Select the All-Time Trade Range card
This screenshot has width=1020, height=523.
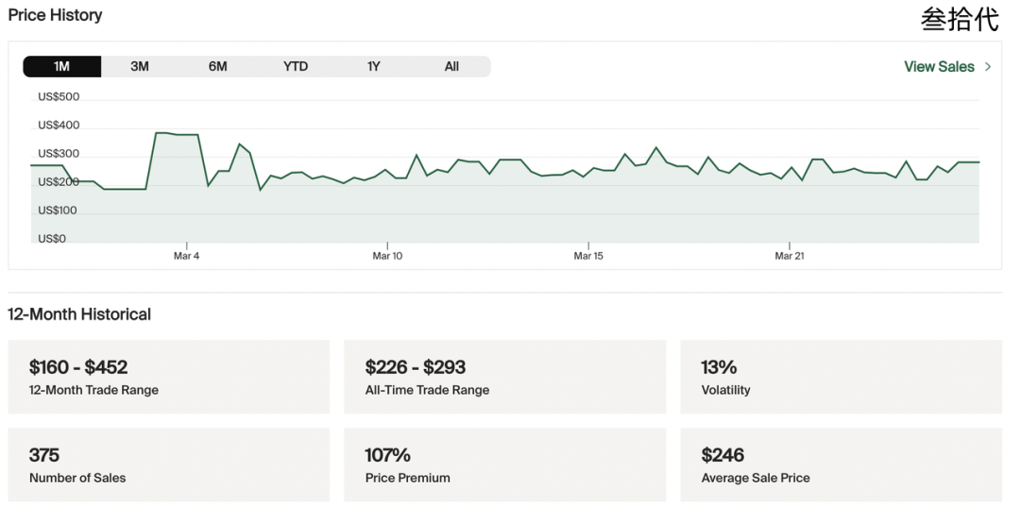[505, 377]
